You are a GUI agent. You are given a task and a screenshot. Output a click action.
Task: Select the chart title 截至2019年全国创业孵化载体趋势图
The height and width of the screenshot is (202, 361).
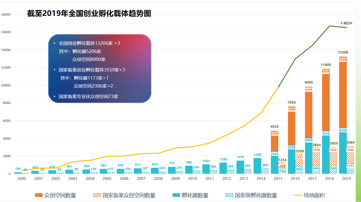tap(89, 13)
